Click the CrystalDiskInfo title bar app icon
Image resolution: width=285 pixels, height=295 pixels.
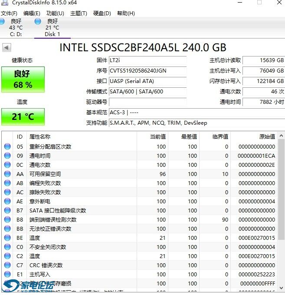(5, 3)
